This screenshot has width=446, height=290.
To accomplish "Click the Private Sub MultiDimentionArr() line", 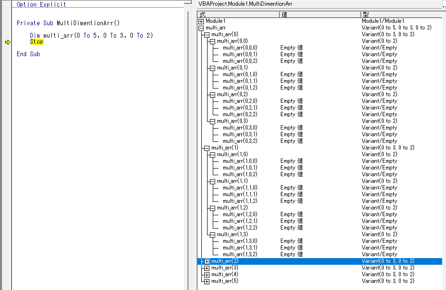I will pyautogui.click(x=68, y=23).
